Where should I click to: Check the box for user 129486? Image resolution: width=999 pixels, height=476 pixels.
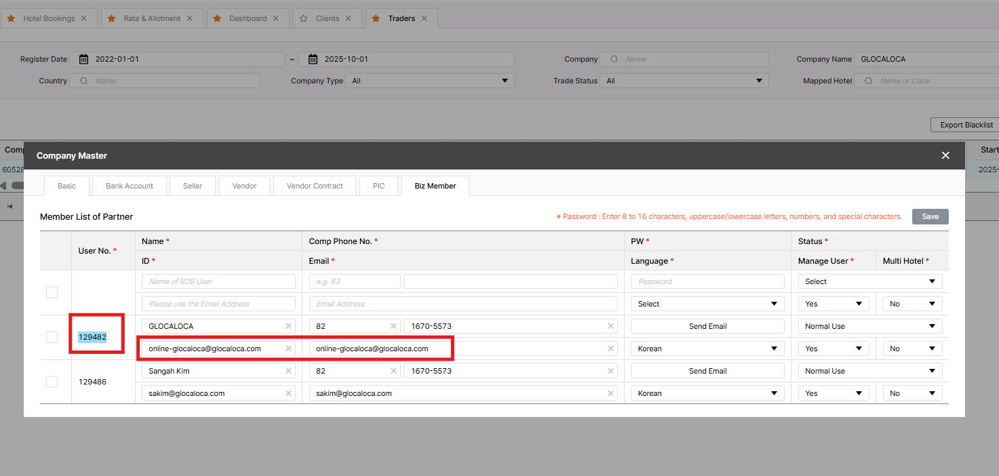[52, 382]
